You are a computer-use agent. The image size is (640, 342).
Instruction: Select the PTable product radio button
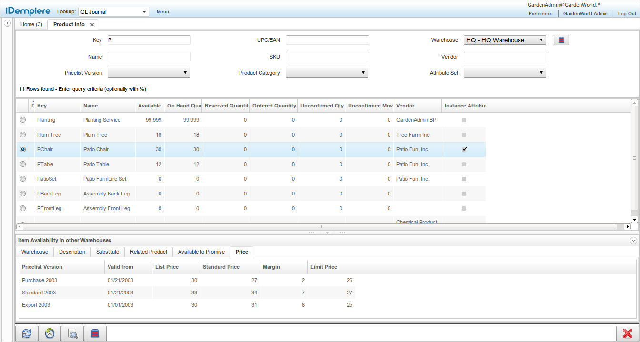[x=22, y=164]
